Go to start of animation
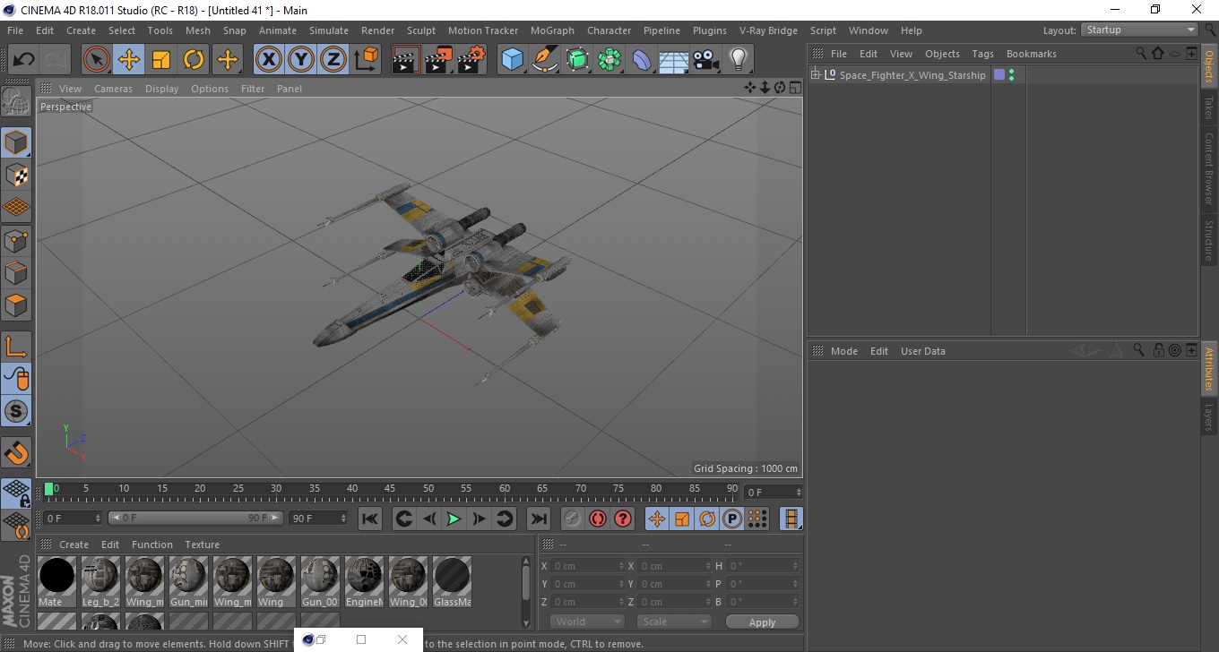Screen dimensions: 1219x652 (x=369, y=519)
